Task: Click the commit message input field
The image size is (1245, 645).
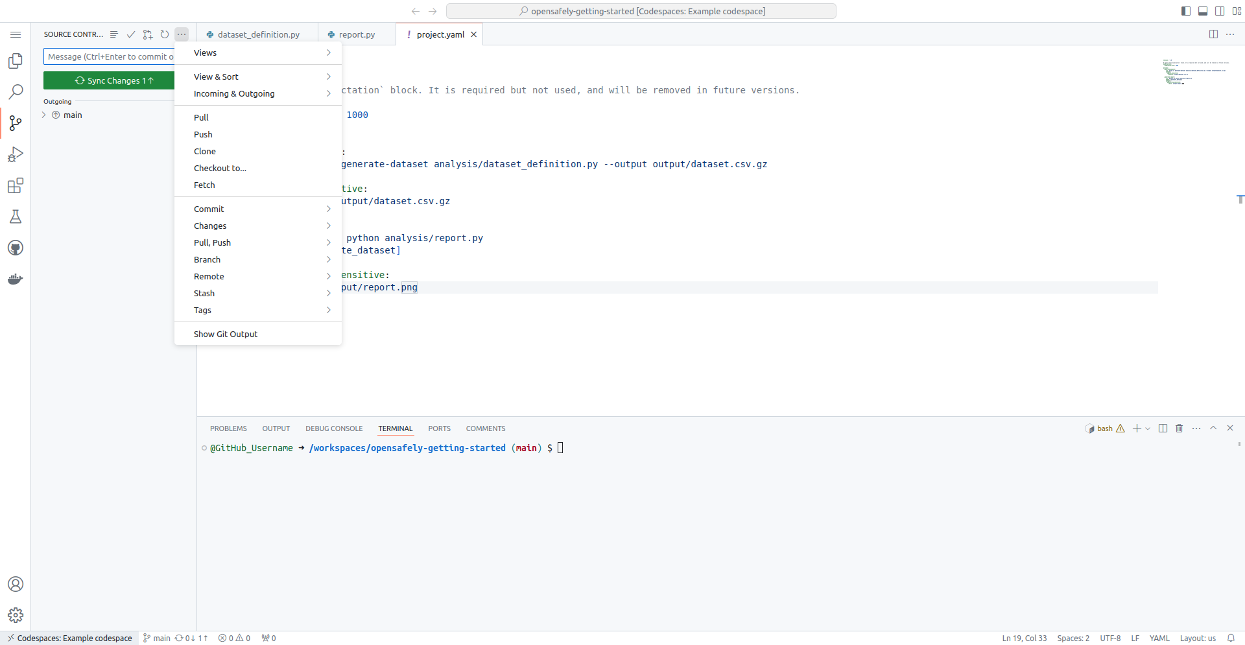Action: point(109,56)
